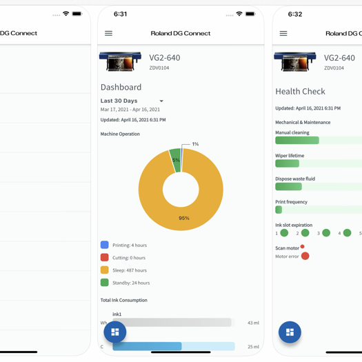Tap the Wiper lifetime progress bar
The image size is (362, 362).
click(x=319, y=163)
